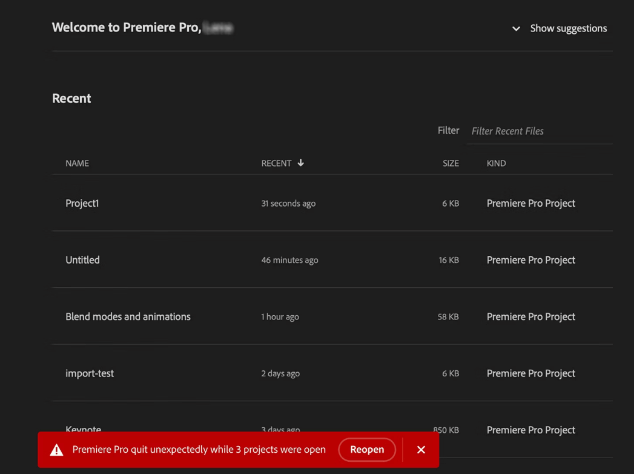Open the Project1 recent project
The image size is (634, 474).
coord(82,203)
